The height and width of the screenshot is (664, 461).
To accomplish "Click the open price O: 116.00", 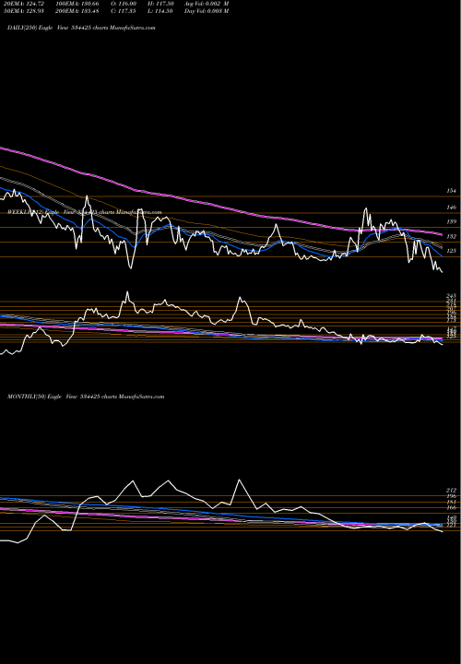I will coord(124,4).
